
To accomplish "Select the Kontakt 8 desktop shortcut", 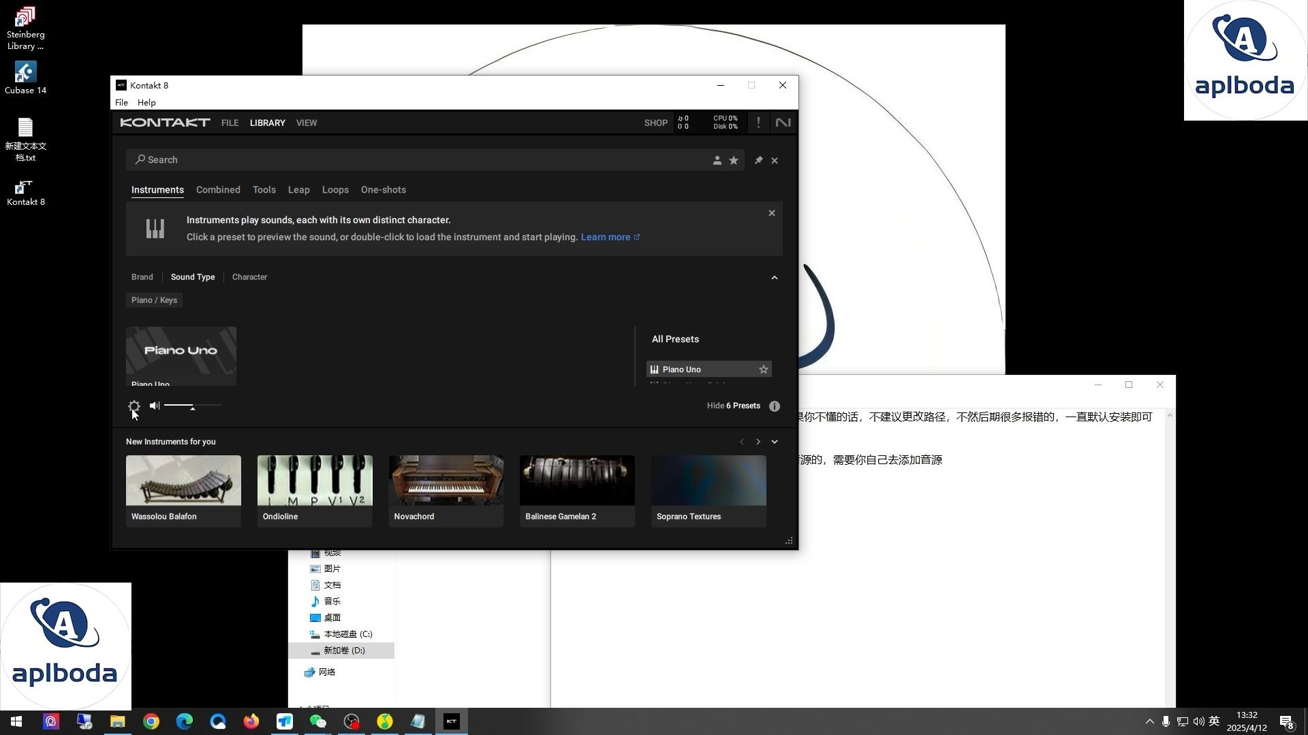I will 25,193.
